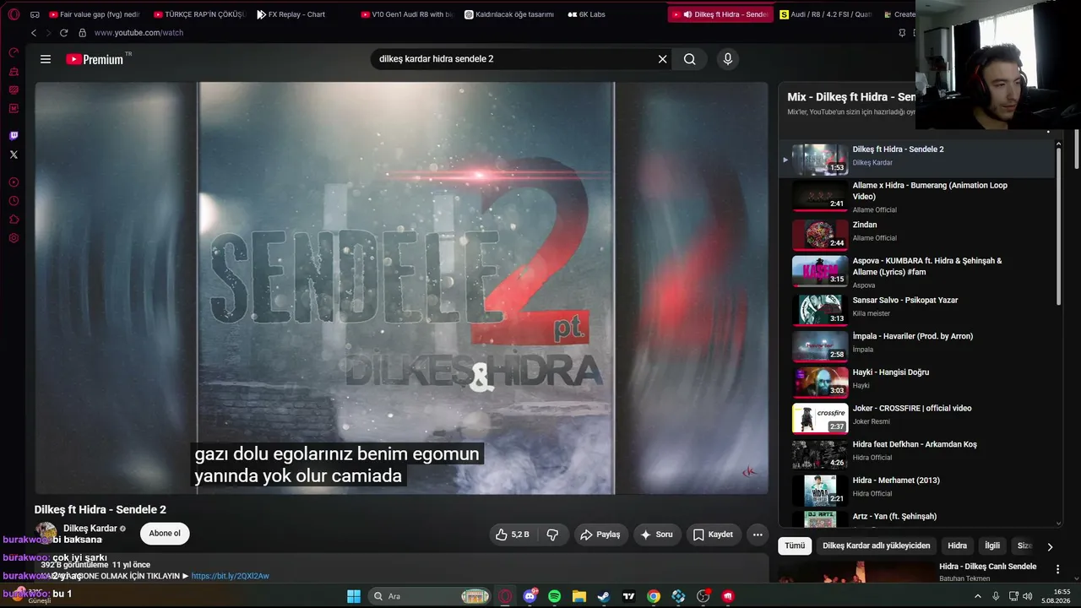Launch Steam from the taskbar
Viewport: 1081px width, 608px height.
(x=604, y=596)
